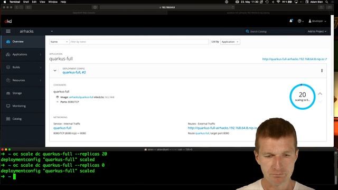Expand the Builds submenu arrow
Viewport: 338px width, 190px height.
(x=41, y=68)
